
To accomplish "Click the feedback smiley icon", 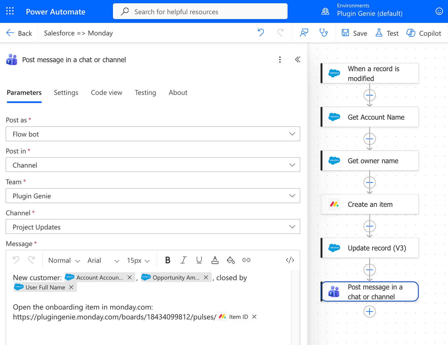I will 439,11.
